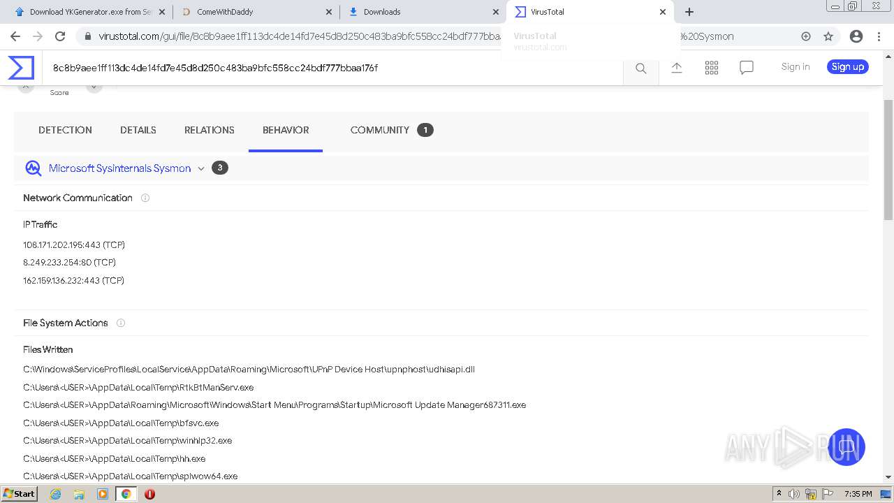The width and height of the screenshot is (894, 503).
Task: Click the Microsoft Sysinternals Sysmon sandbox icon
Action: [33, 168]
